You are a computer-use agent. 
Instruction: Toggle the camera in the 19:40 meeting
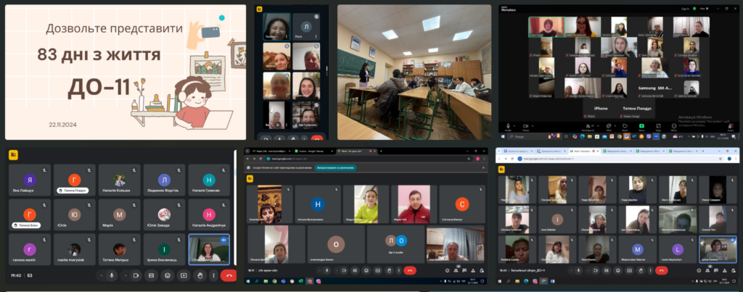[x=135, y=275]
